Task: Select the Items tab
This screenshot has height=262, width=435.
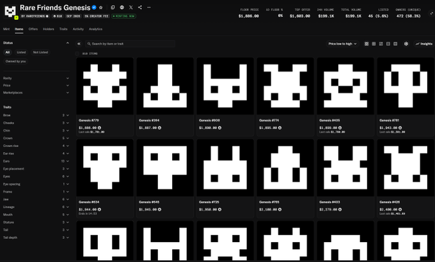Action: (19, 29)
